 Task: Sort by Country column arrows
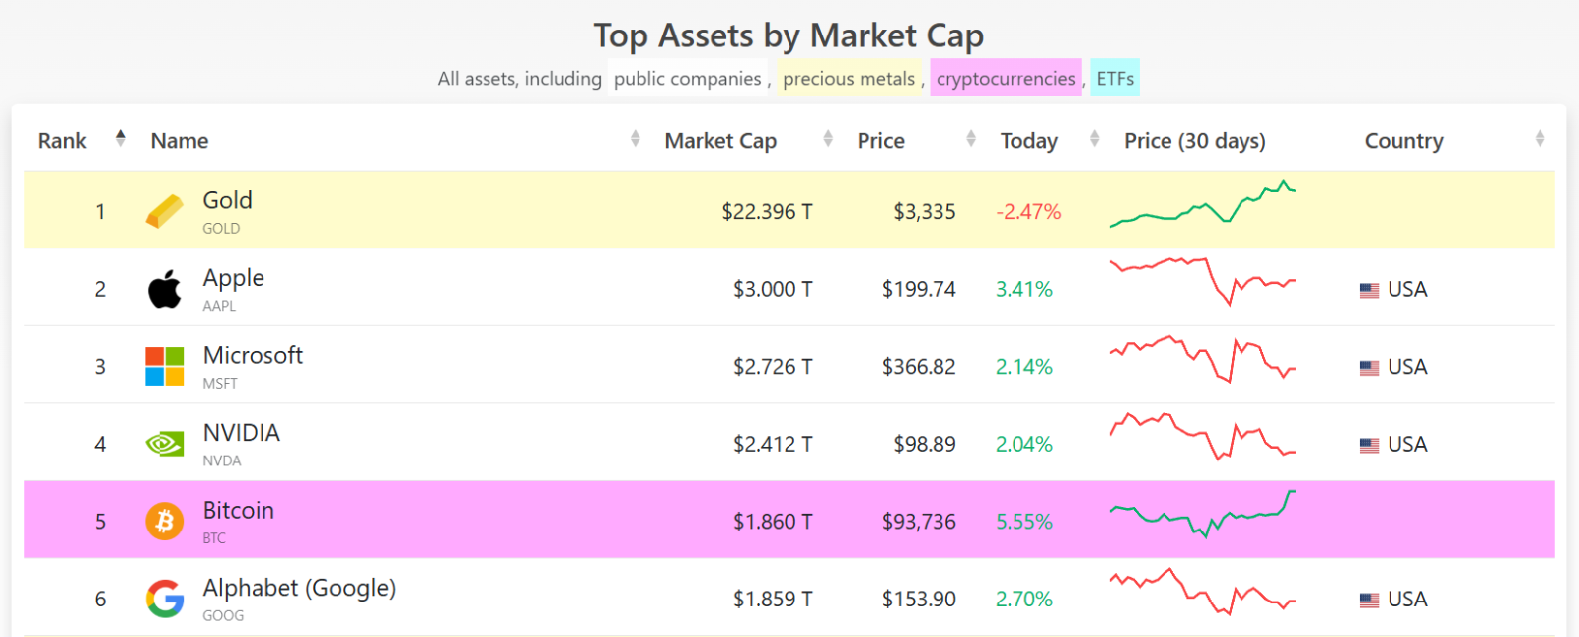1540,139
